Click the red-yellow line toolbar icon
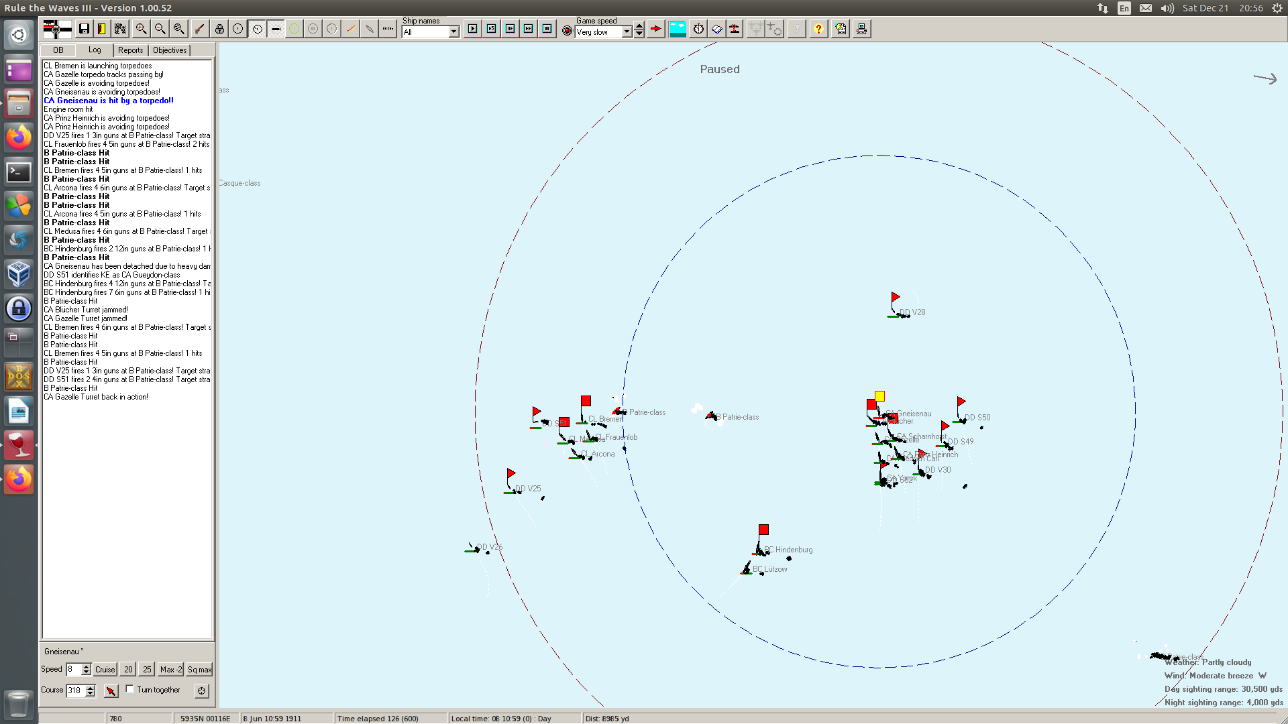The image size is (1288, 724). pyautogui.click(x=351, y=29)
